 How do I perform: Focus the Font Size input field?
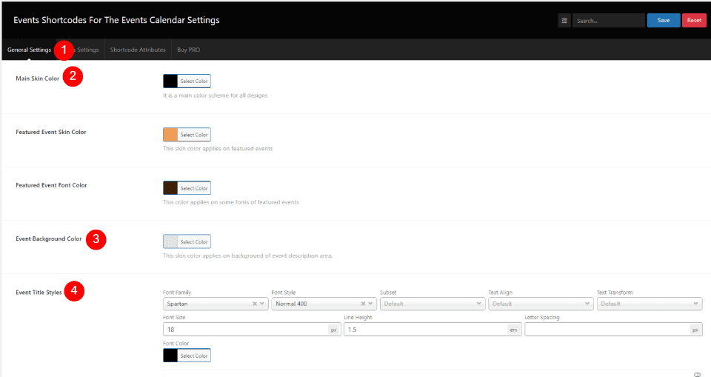244,330
